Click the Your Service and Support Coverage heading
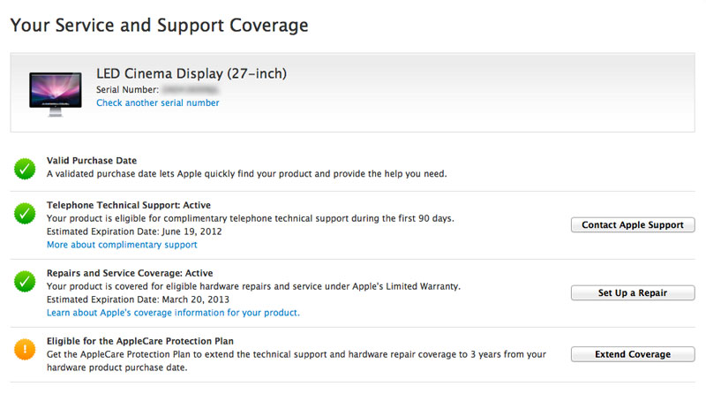The image size is (706, 394). (x=160, y=26)
